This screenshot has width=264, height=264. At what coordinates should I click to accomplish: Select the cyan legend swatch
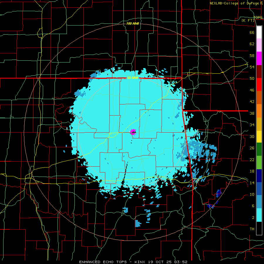259,215
